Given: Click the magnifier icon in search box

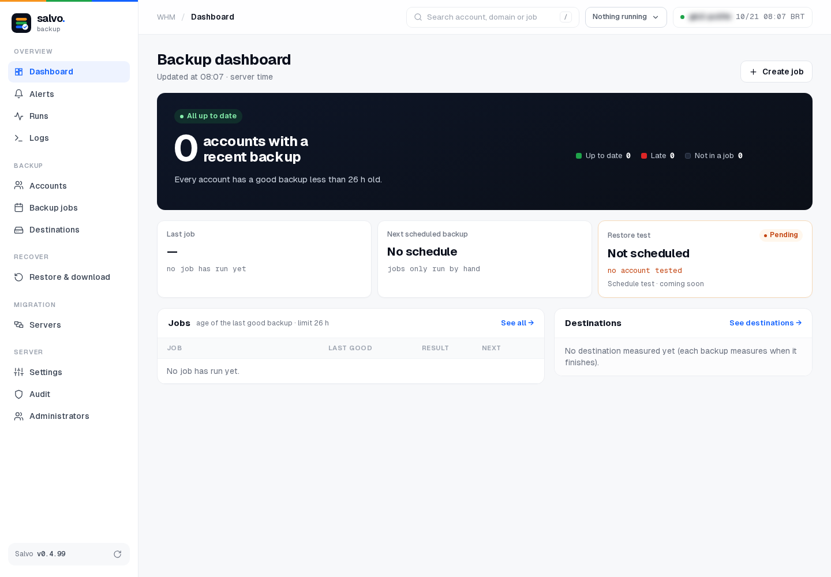Looking at the screenshot, I should [x=418, y=17].
